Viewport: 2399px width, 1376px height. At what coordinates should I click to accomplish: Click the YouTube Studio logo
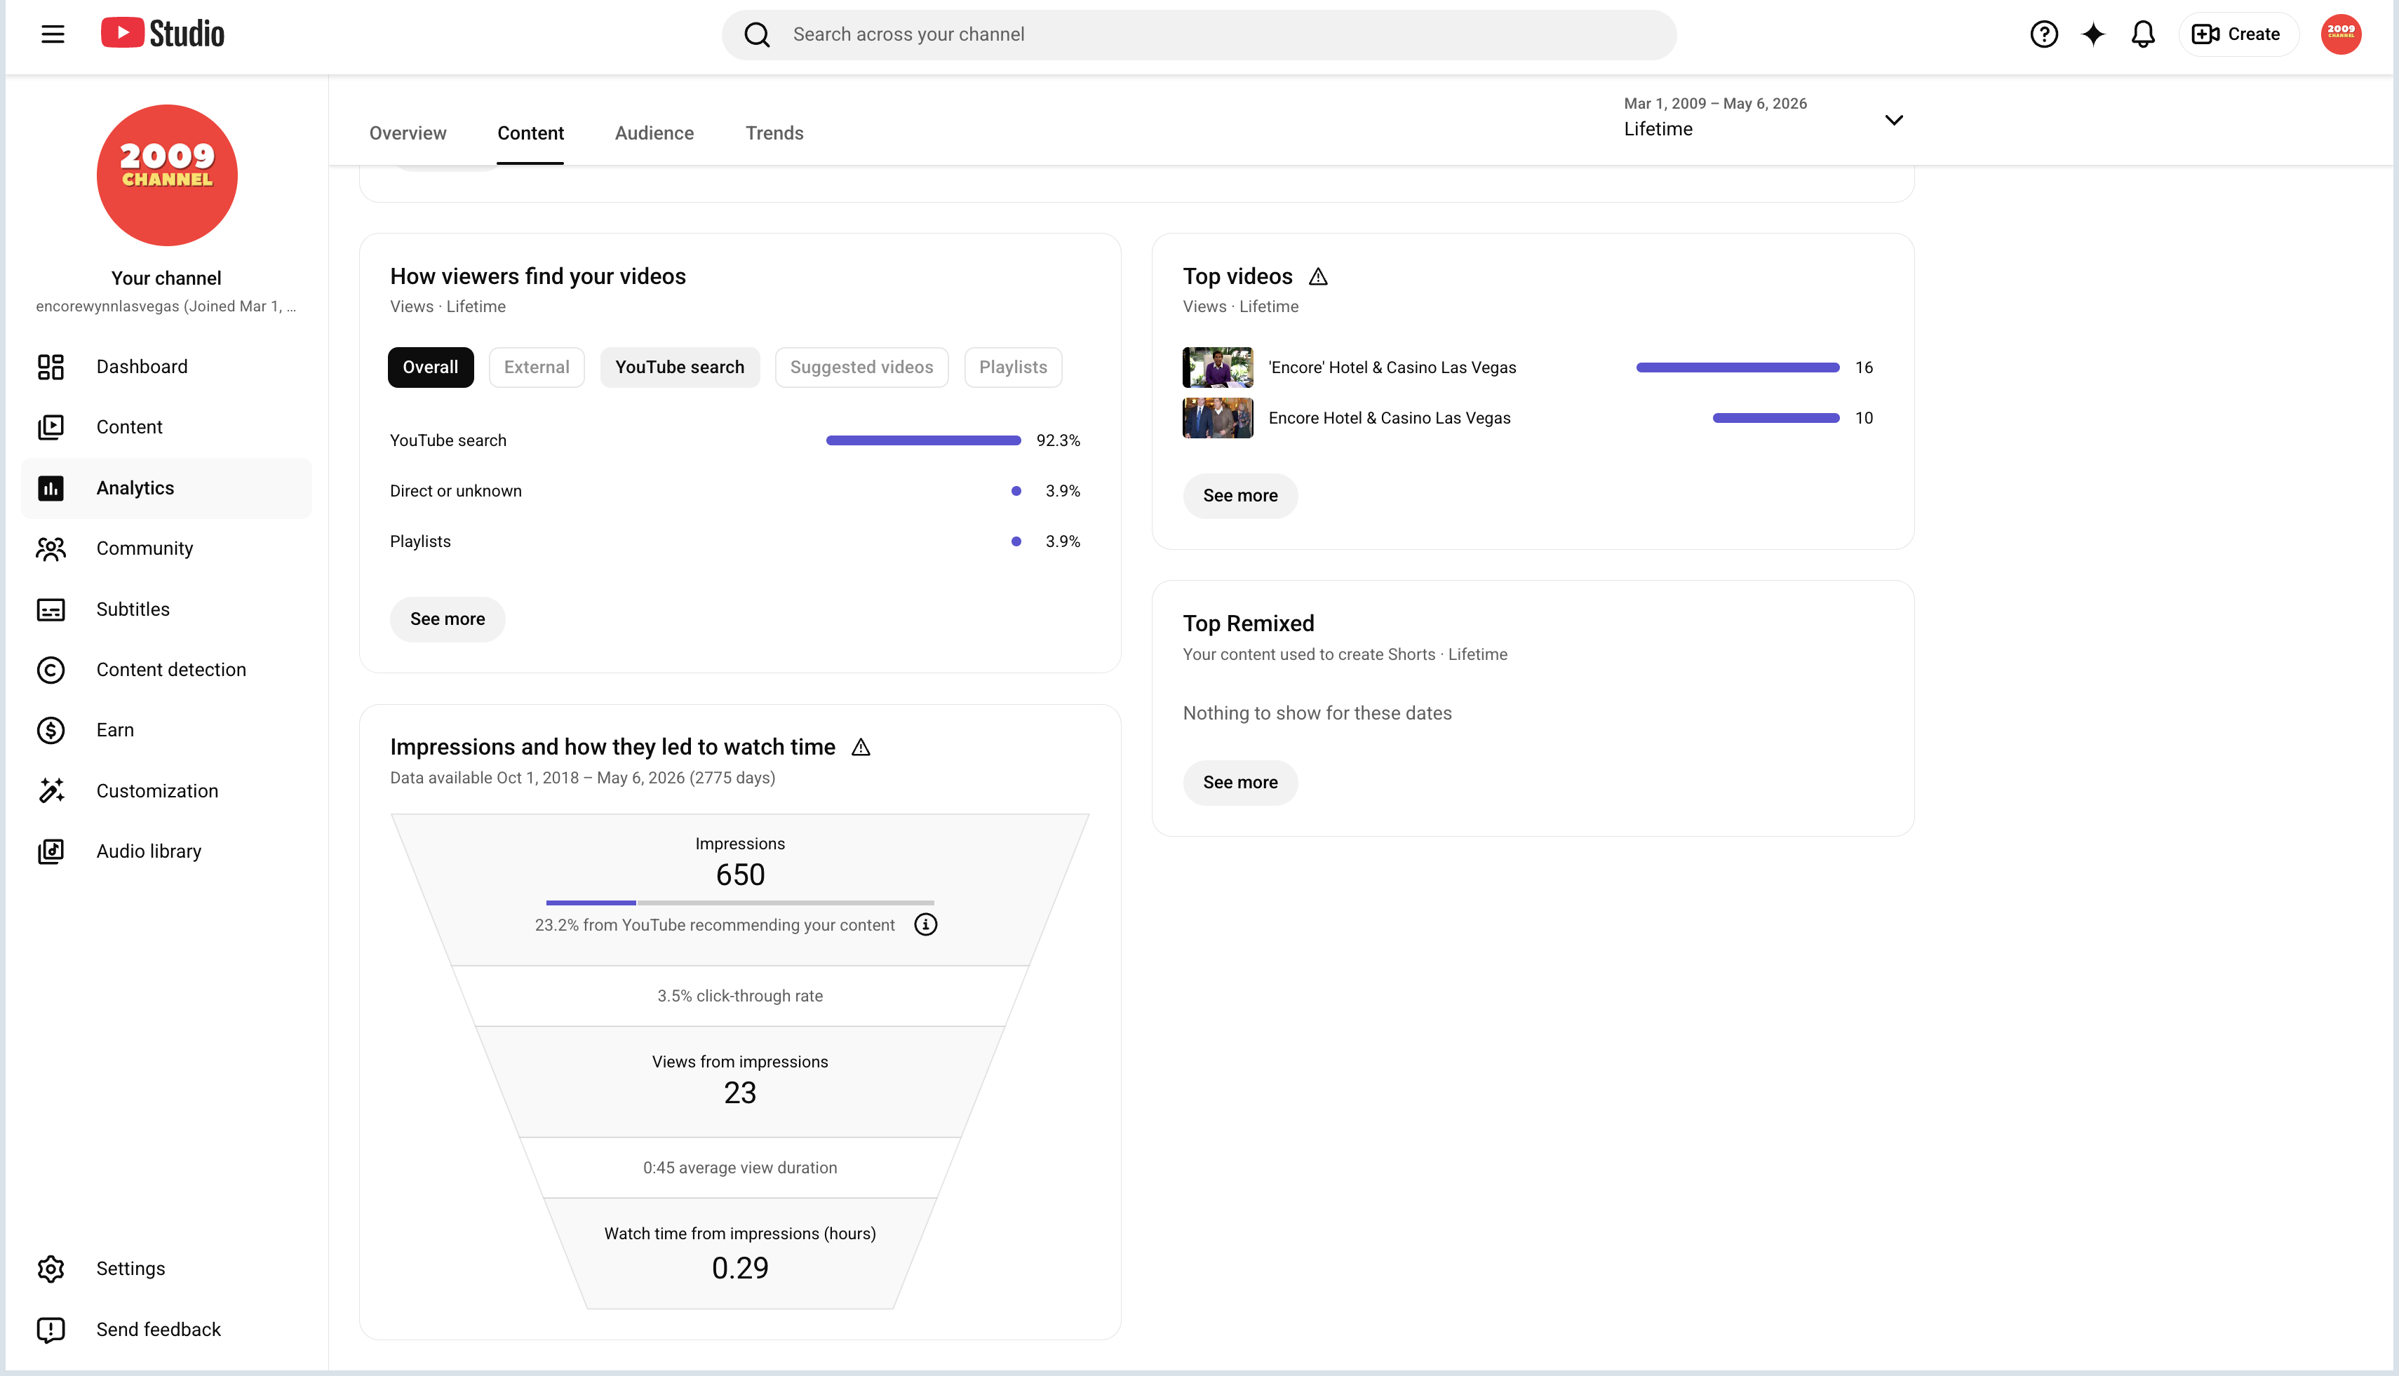[x=163, y=34]
